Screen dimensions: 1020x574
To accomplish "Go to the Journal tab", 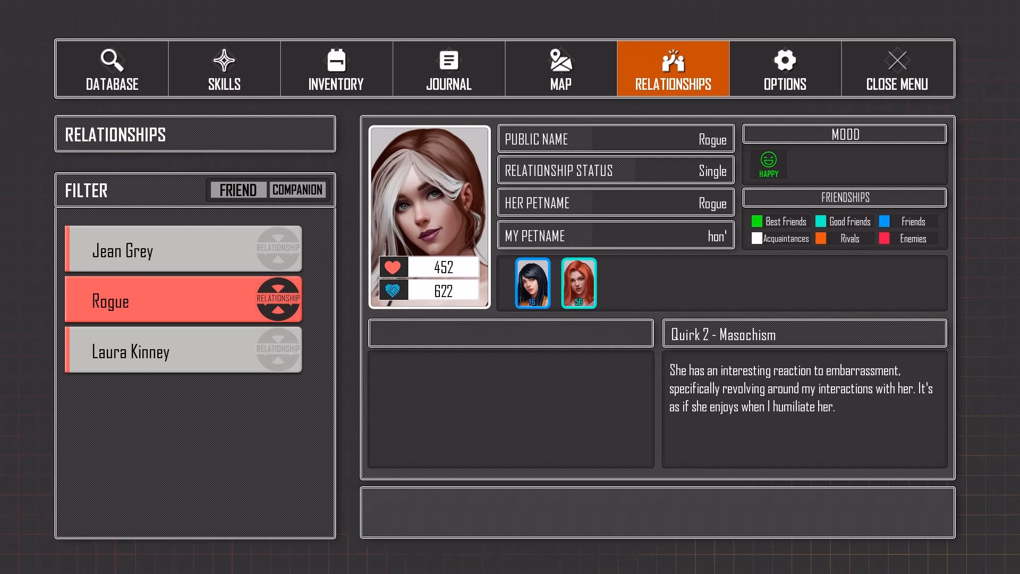I will (449, 69).
